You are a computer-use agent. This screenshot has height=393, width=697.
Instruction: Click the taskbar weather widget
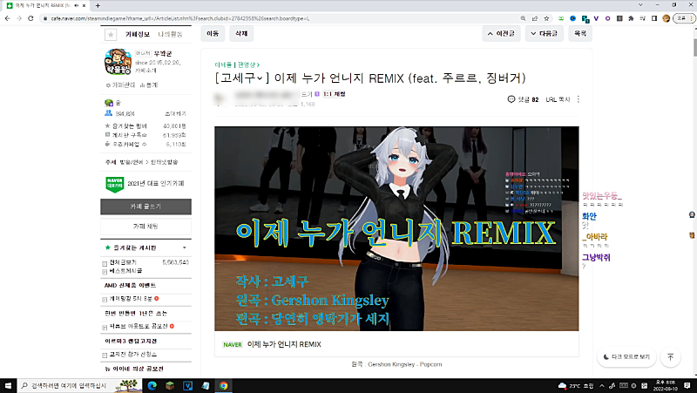577,385
